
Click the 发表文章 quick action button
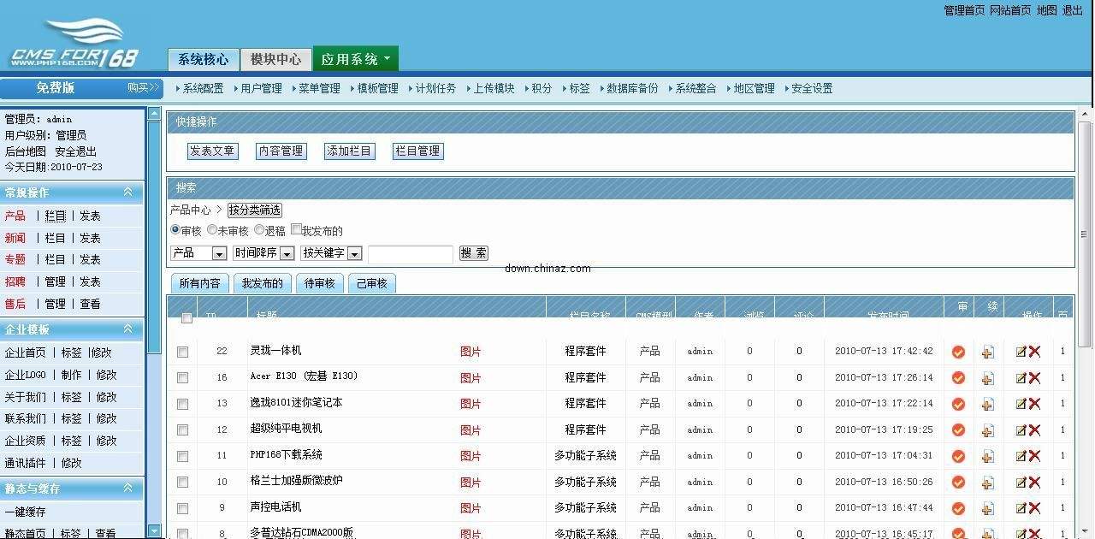click(212, 151)
